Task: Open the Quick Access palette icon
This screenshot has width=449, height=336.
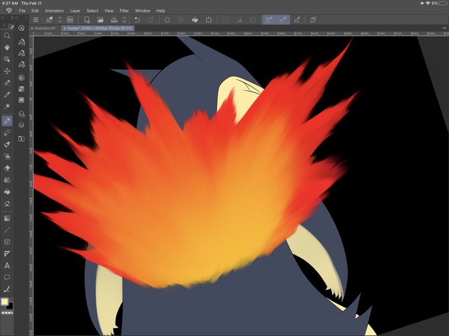Action: (21, 28)
